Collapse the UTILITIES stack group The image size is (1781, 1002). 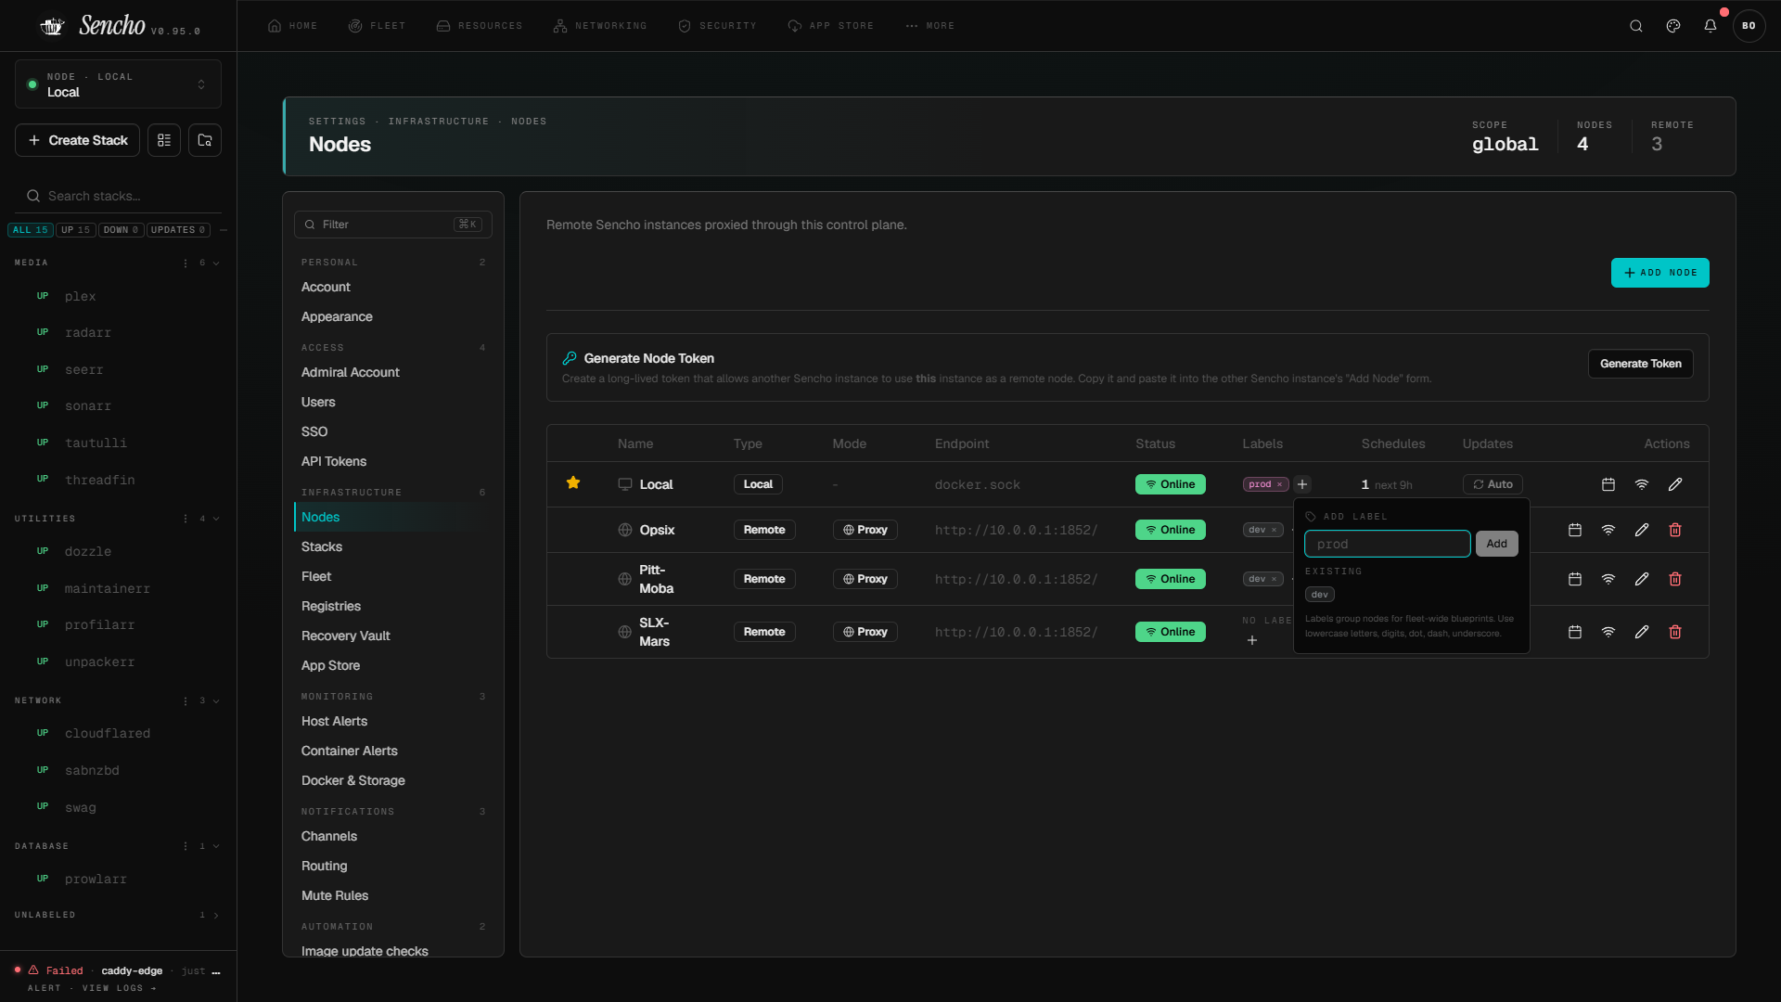pyautogui.click(x=216, y=519)
